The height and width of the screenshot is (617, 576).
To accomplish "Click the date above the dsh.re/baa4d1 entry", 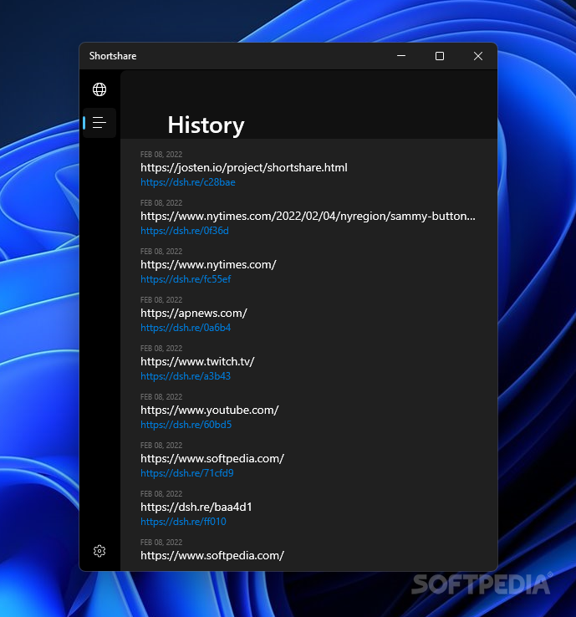I will click(x=161, y=494).
